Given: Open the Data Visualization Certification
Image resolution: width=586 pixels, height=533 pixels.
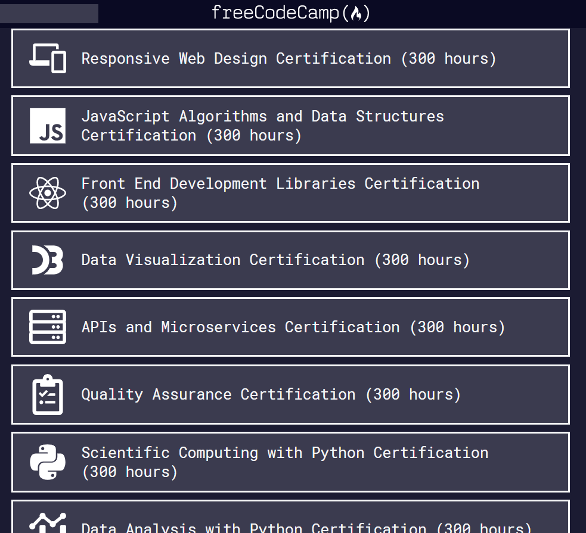Looking at the screenshot, I should point(290,260).
